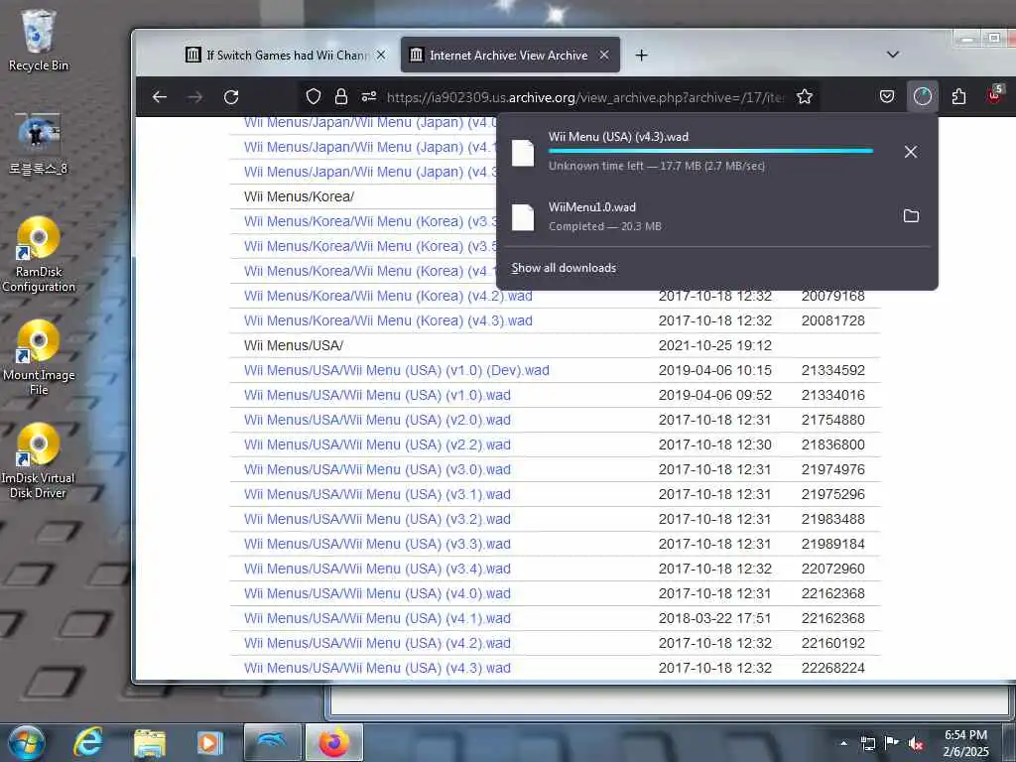
Task: Show WiiMenu1.0.wad in its folder
Action: click(911, 215)
